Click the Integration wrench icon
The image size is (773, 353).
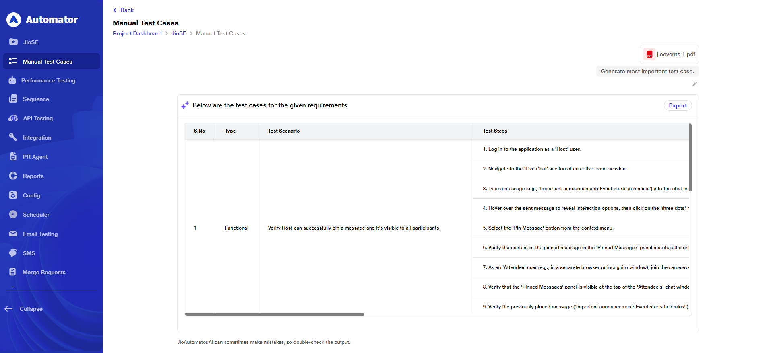pos(13,137)
